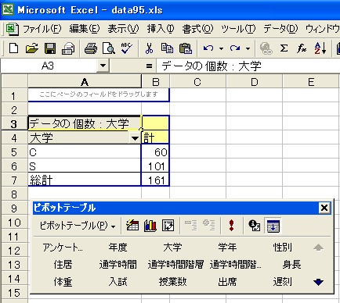Click the 遅刻 field button
The image size is (340, 303).
(x=282, y=282)
